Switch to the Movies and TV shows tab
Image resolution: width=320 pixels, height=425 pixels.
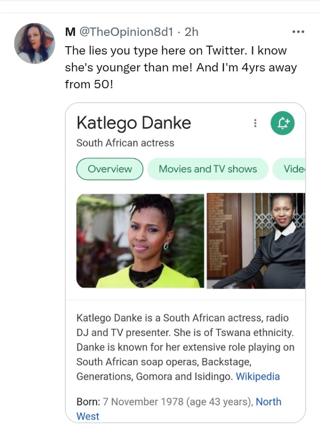[208, 169]
